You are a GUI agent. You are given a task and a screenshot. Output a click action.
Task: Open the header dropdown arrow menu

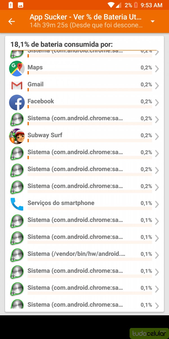tap(153, 21)
